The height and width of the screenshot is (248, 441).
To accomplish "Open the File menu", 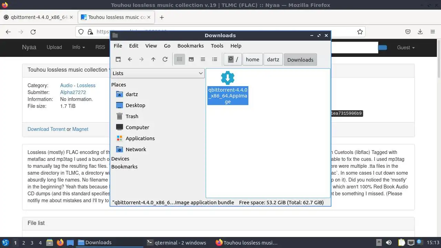I will 118,45.
